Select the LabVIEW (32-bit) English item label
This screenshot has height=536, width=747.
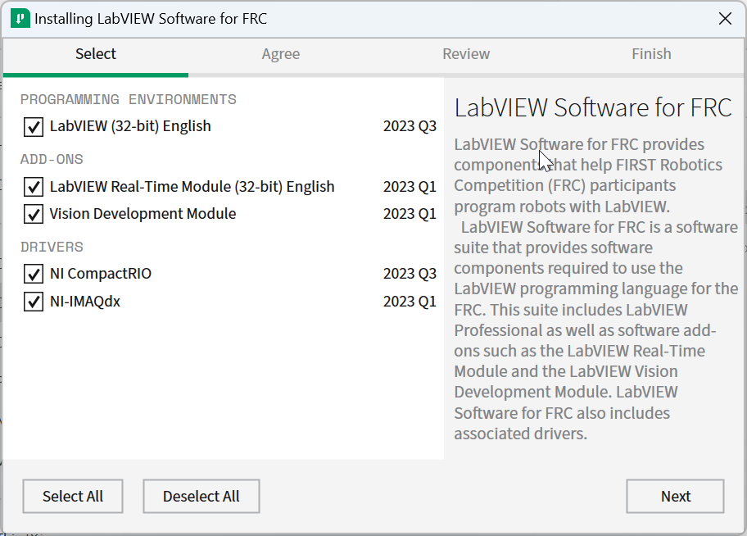130,126
